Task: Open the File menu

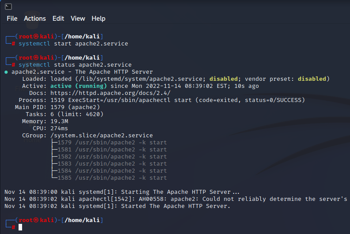Action: (12, 19)
